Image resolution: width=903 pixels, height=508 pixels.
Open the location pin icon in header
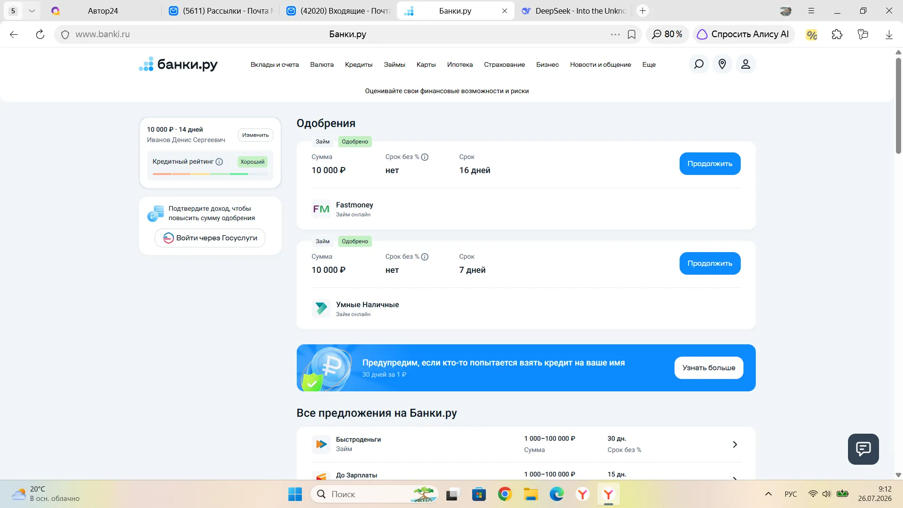(x=722, y=64)
